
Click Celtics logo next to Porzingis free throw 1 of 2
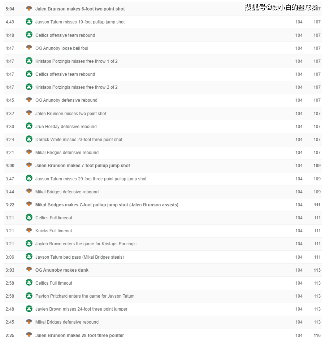29,61
